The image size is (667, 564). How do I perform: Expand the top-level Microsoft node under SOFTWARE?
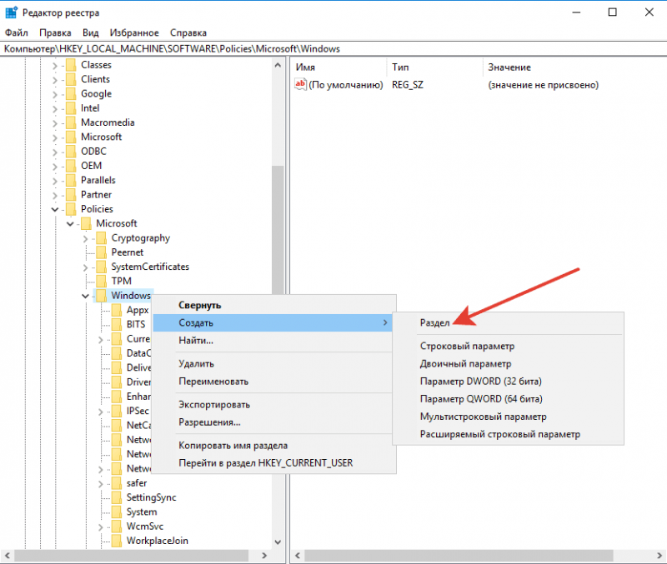(x=55, y=138)
